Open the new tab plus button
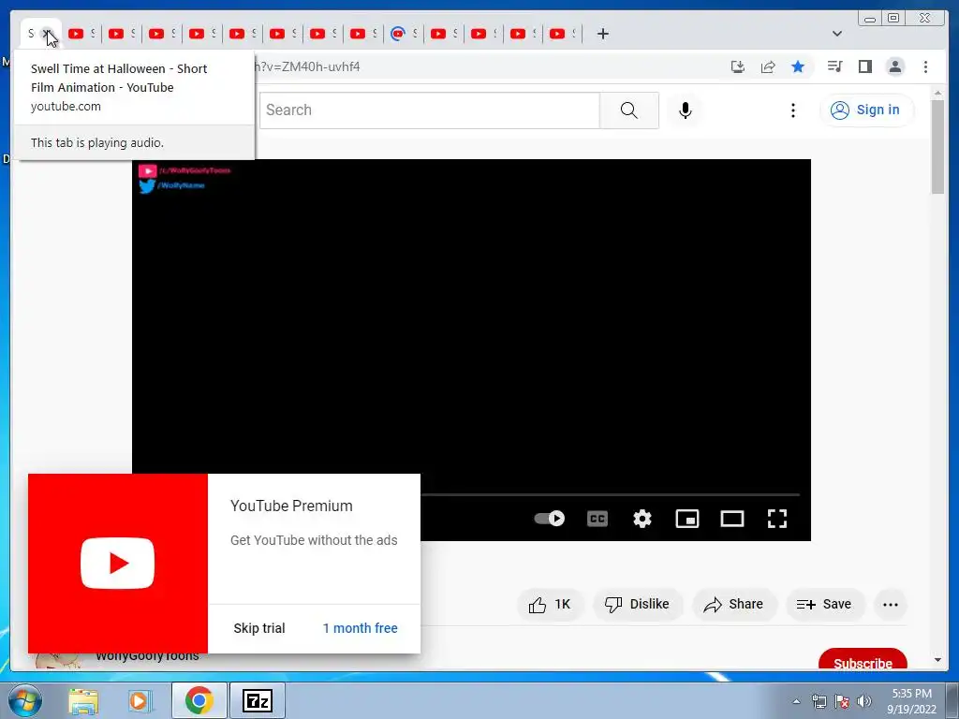Image resolution: width=959 pixels, height=719 pixels. (603, 34)
